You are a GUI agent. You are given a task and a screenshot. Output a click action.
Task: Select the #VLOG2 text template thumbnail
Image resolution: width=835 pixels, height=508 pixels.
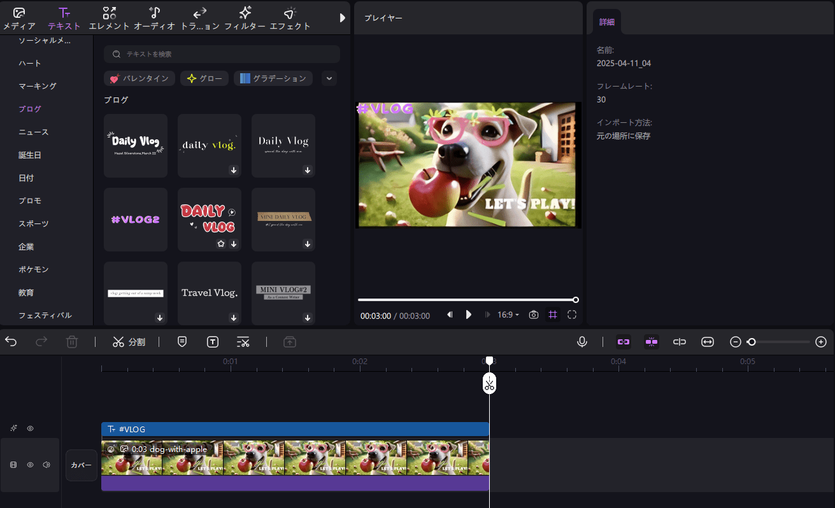(136, 220)
